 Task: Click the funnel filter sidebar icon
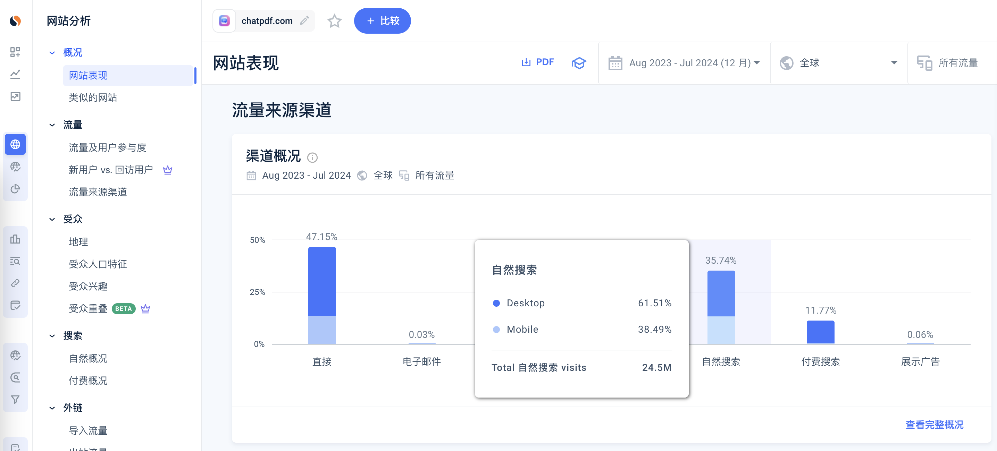(x=15, y=399)
